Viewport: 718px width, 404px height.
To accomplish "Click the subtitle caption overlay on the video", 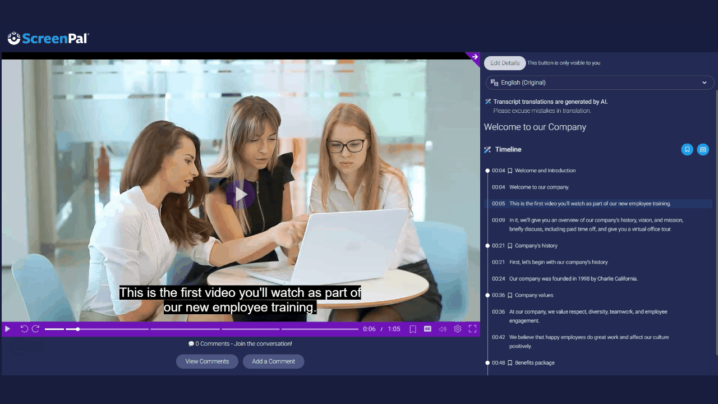I will [x=240, y=300].
